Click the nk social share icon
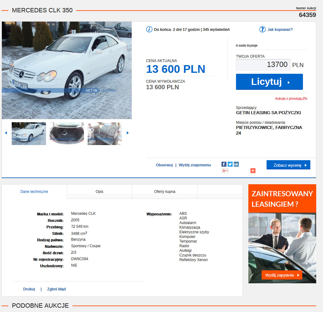 point(236,164)
